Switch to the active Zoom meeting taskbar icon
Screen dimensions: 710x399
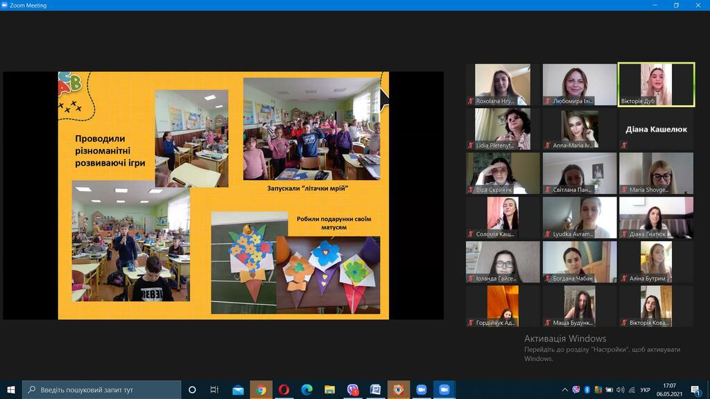tap(444, 389)
